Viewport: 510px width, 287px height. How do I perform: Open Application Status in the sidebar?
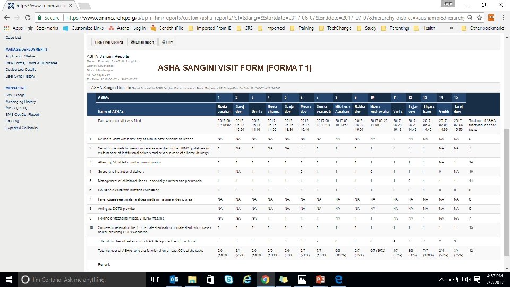click(x=20, y=56)
